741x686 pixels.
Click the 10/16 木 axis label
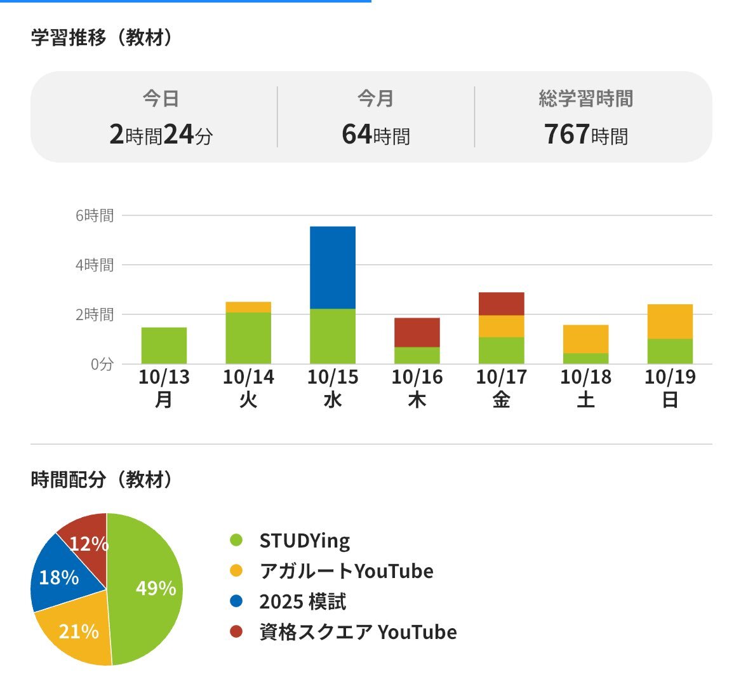417,387
